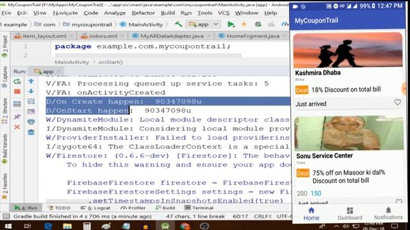Click the print icon in Run panel
The image size is (410, 230).
pyautogui.click(x=31, y=122)
